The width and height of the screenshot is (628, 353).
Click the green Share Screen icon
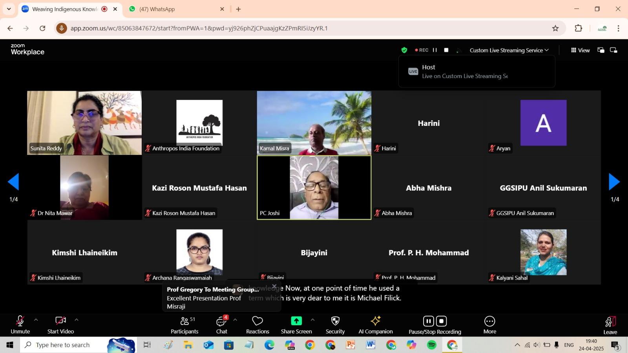[296, 321]
